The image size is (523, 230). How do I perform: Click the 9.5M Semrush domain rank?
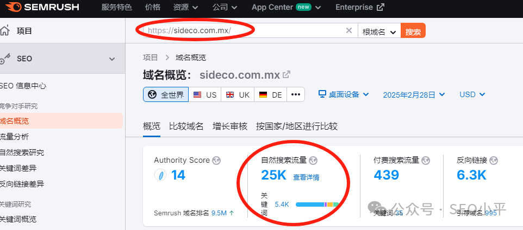[x=219, y=213]
